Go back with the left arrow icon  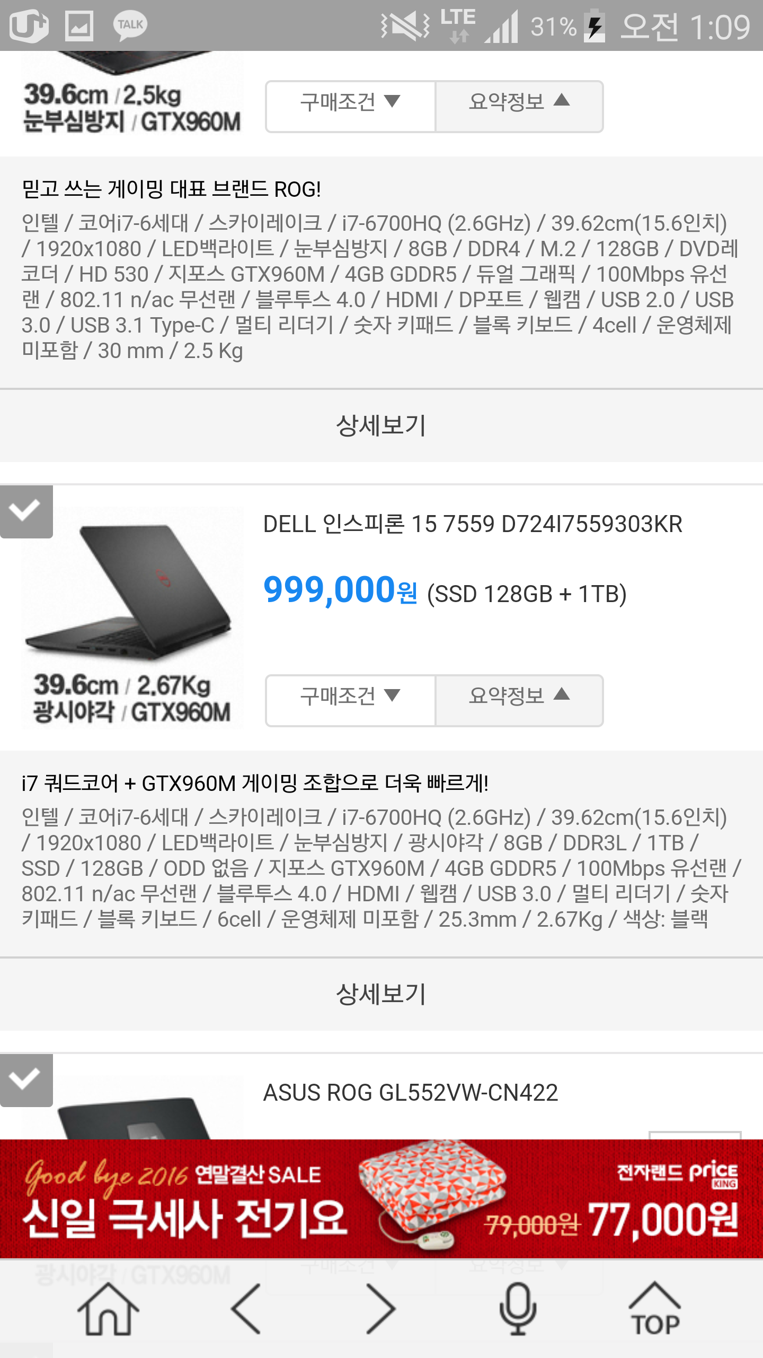point(246,1309)
